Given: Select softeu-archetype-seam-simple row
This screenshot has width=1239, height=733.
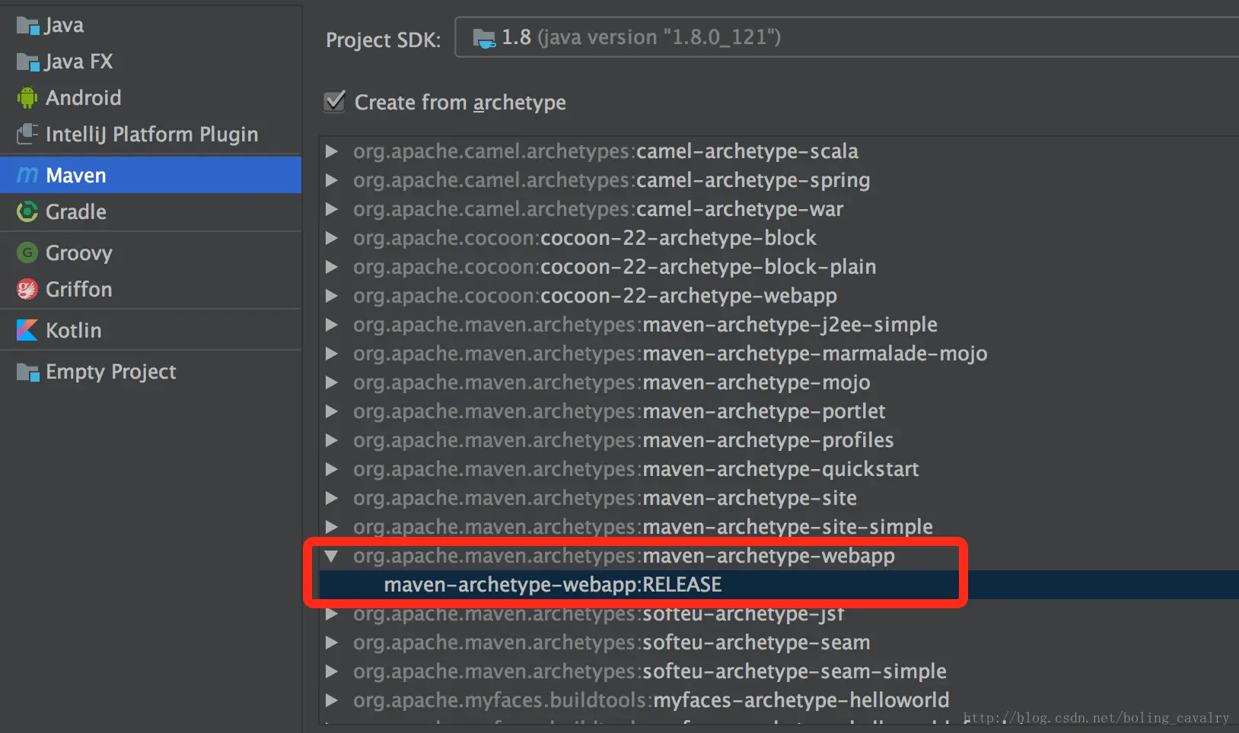Looking at the screenshot, I should [779, 671].
